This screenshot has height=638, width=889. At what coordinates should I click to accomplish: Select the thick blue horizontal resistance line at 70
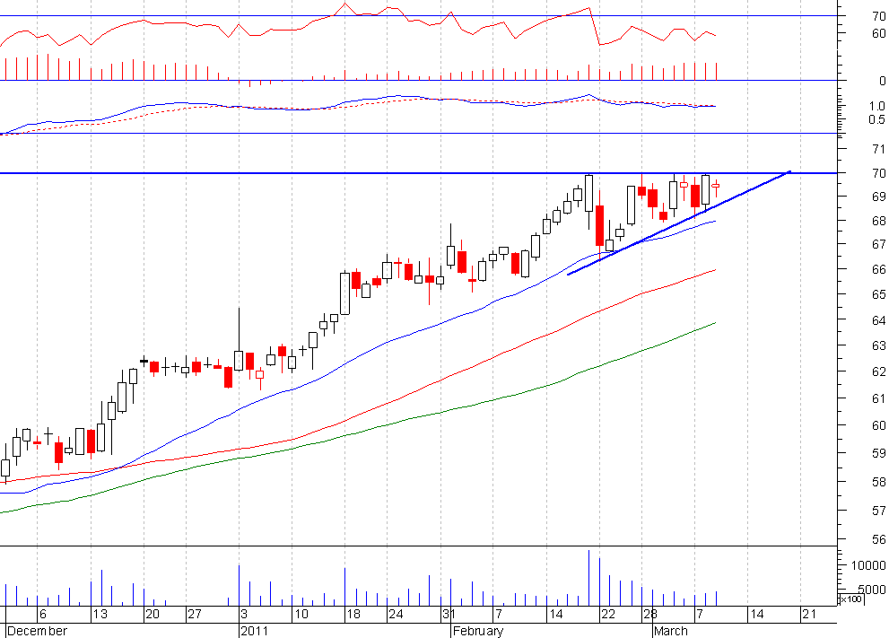(x=418, y=173)
